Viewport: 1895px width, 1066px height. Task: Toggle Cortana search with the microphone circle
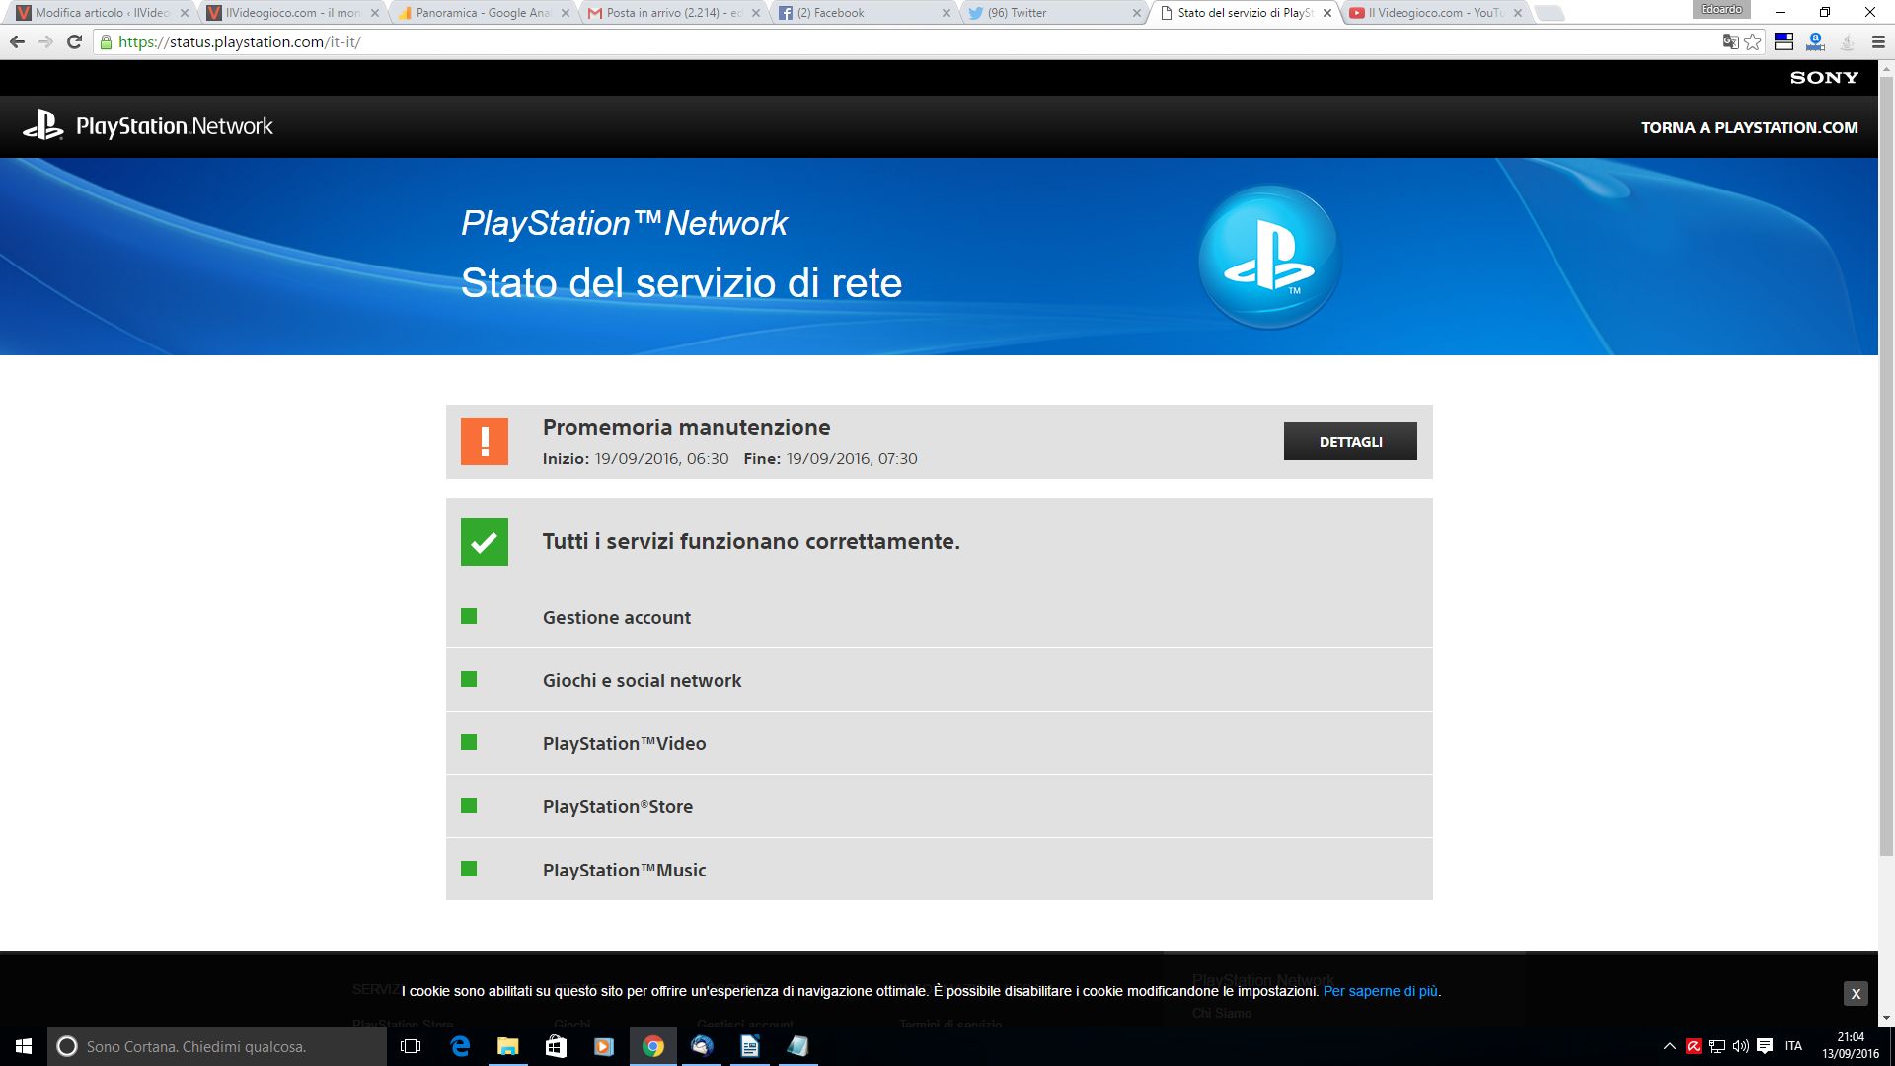[66, 1047]
